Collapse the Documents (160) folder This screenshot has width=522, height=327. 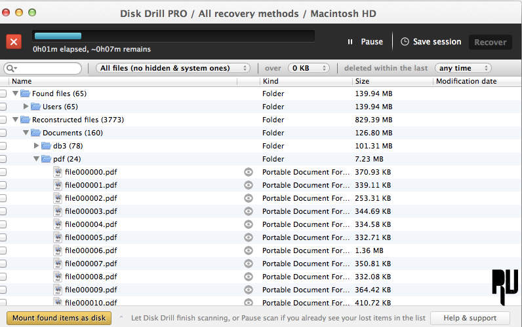pos(26,133)
